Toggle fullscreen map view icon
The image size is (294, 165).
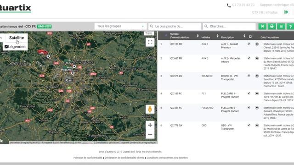click(150, 42)
